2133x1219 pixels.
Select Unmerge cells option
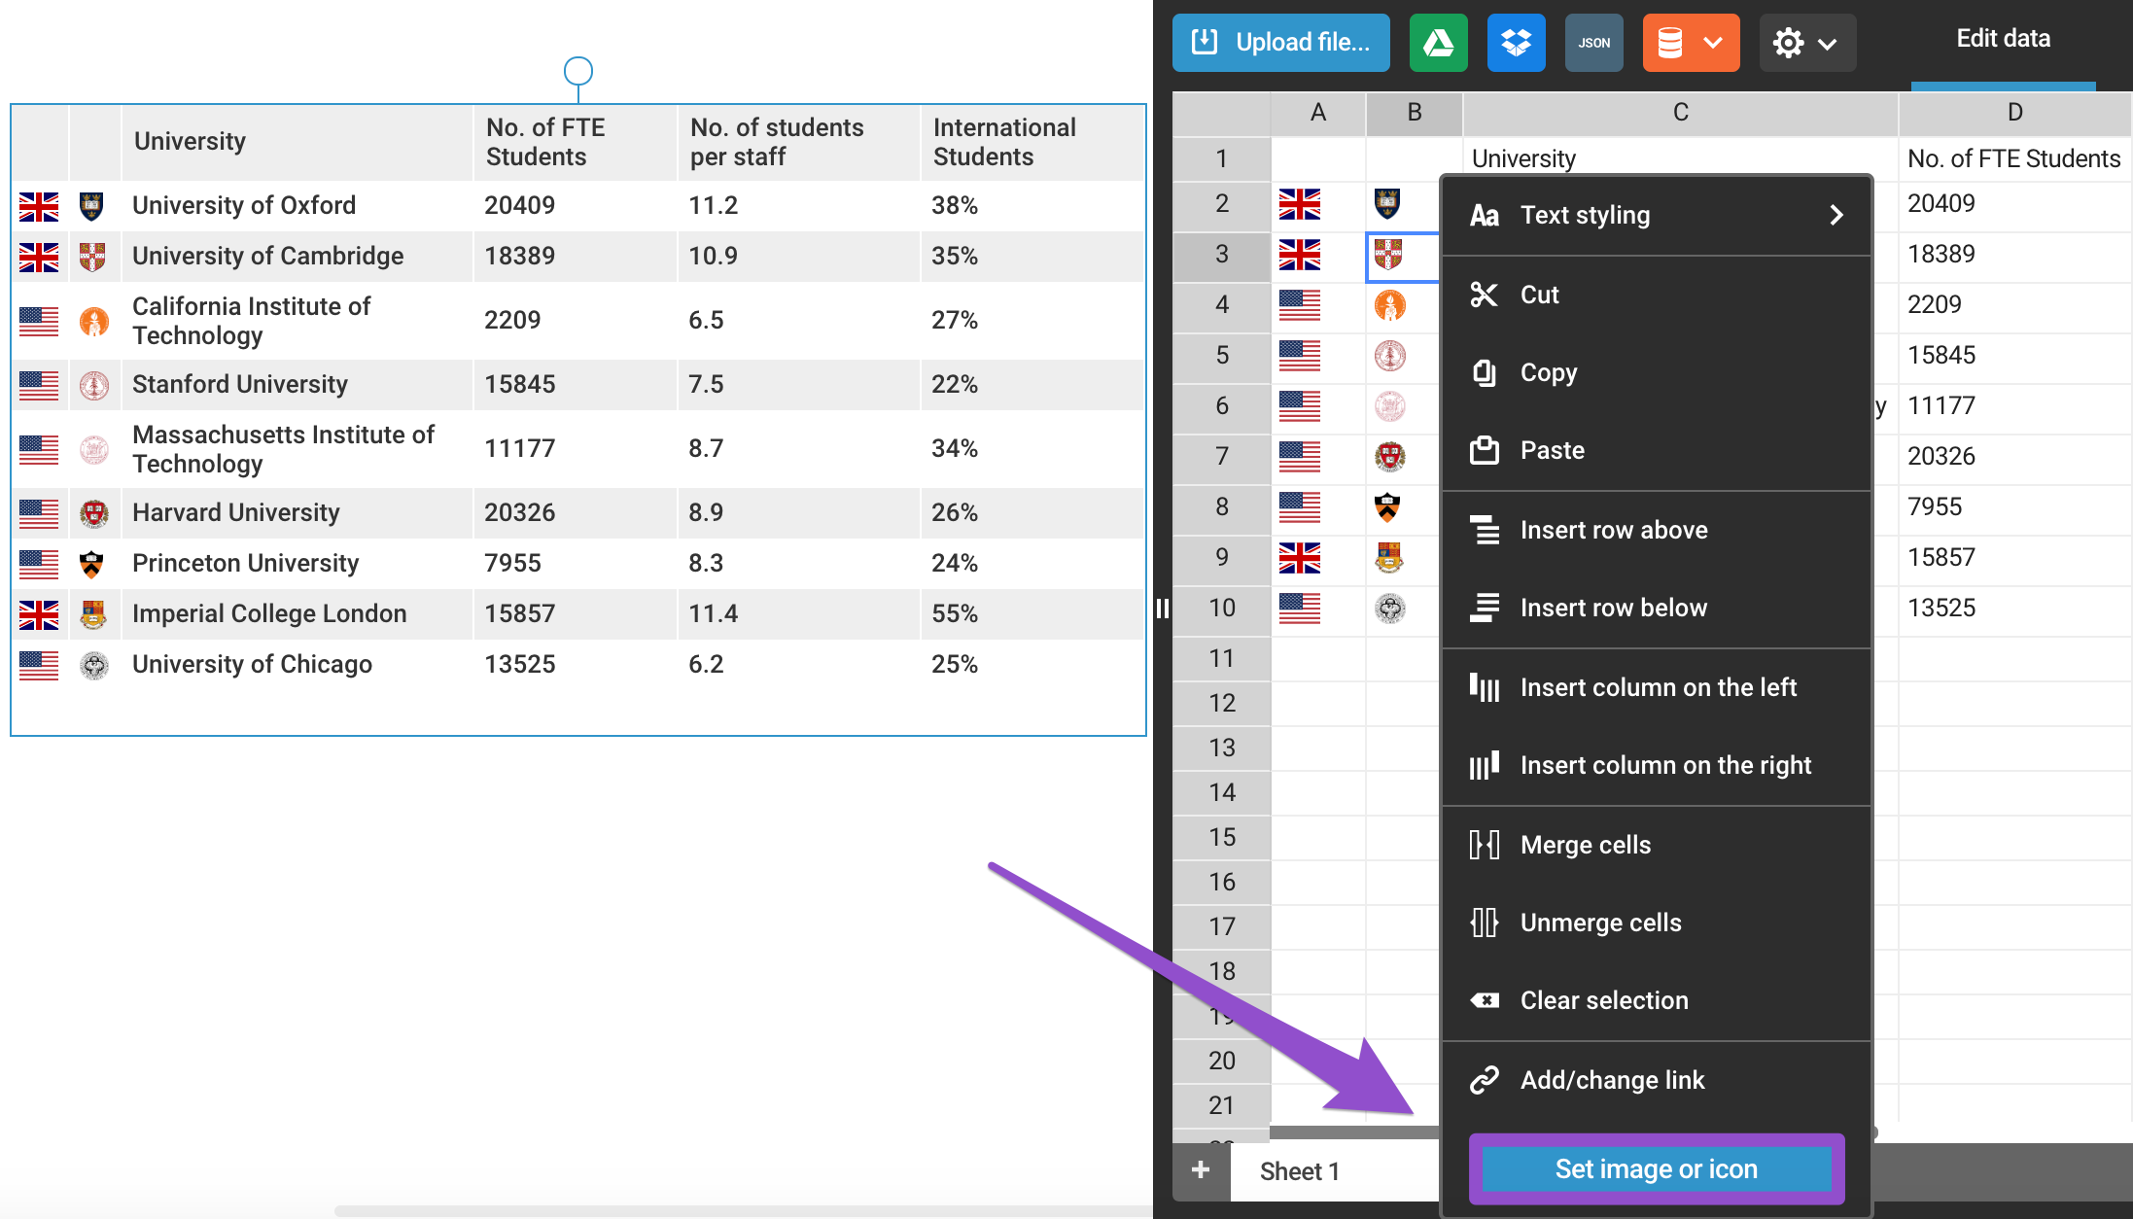[1657, 923]
